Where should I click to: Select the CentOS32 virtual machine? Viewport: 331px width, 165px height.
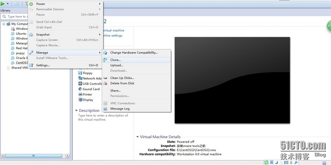tap(22, 63)
